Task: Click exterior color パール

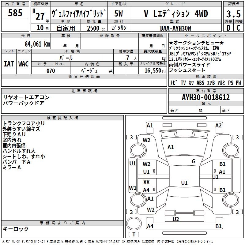Action: 66,58
